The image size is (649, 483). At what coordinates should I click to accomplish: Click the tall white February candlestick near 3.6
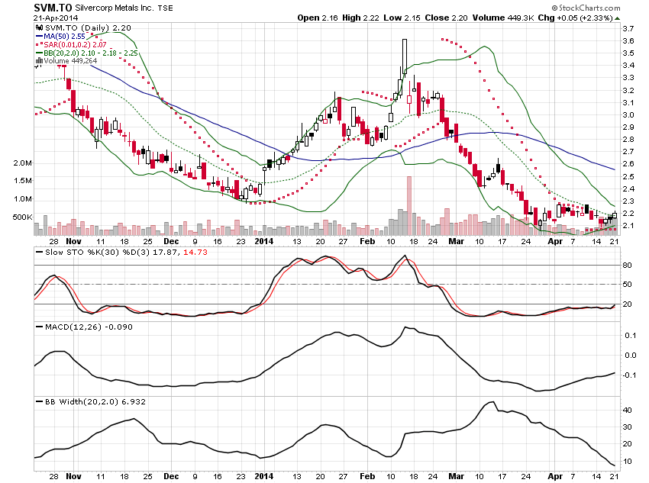coord(405,56)
